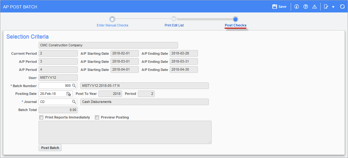Click the posting Period field beside Post To Year

[x=146, y=94]
